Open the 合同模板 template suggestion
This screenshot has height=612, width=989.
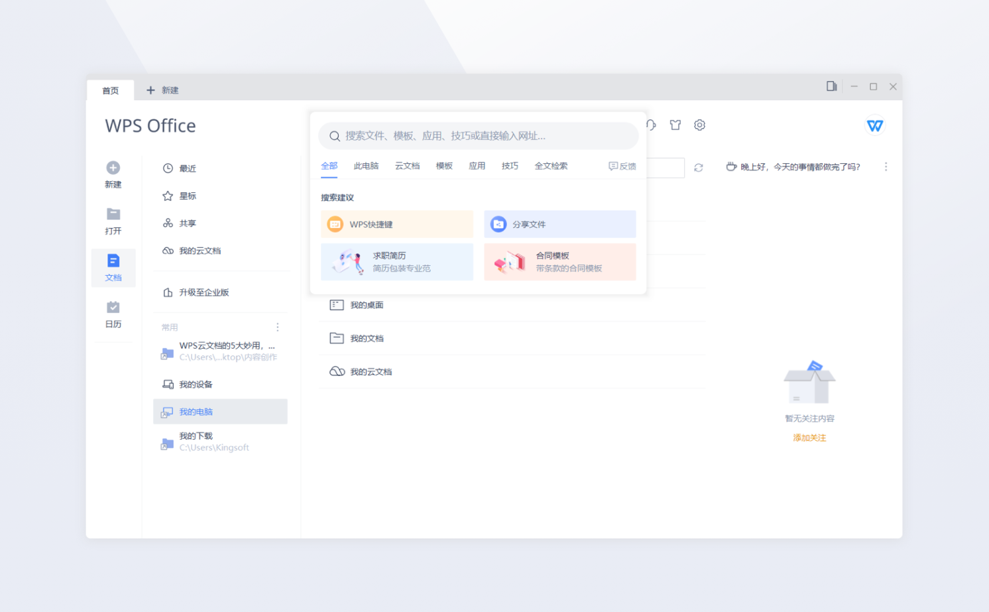(560, 262)
